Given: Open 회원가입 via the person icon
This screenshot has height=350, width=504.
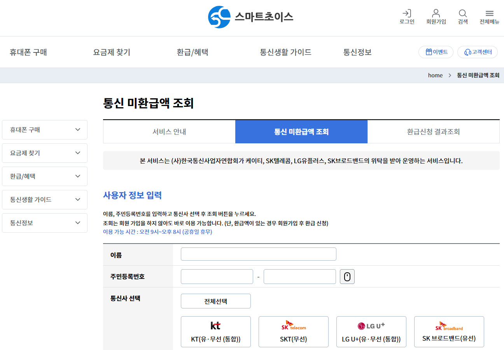Looking at the screenshot, I should point(436,16).
